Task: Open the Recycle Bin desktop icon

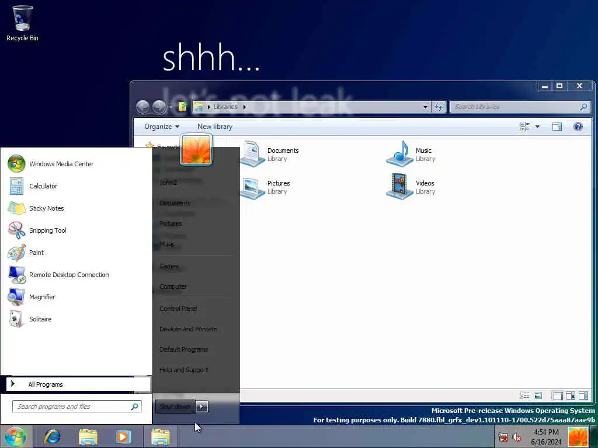Action: pos(22,23)
